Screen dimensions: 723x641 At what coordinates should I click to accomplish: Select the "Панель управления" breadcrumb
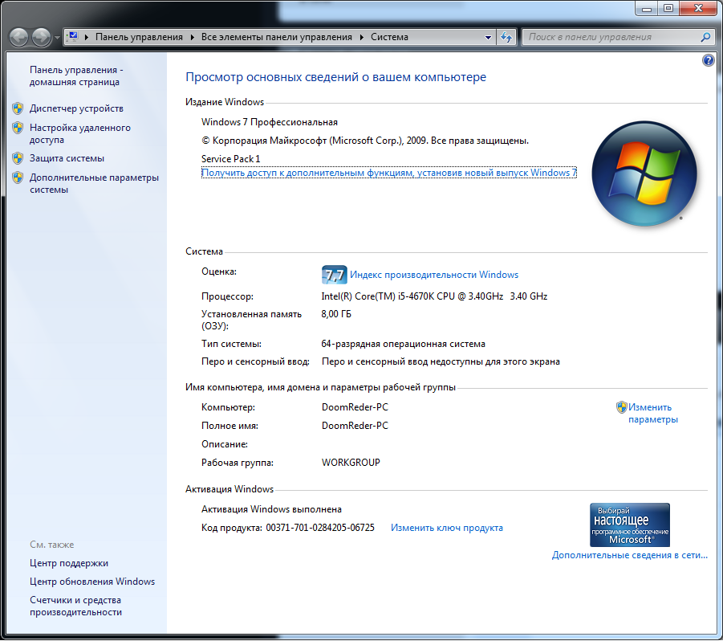[139, 37]
